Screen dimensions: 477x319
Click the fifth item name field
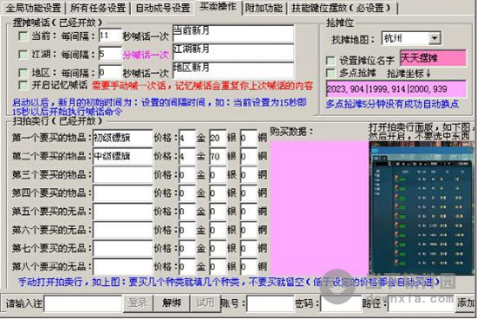[122, 212]
